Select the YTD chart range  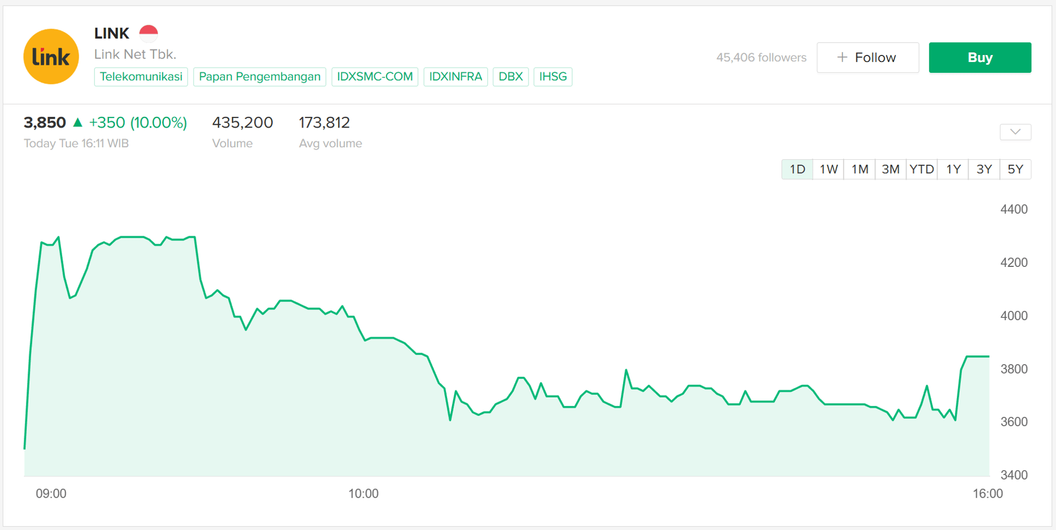(x=922, y=169)
